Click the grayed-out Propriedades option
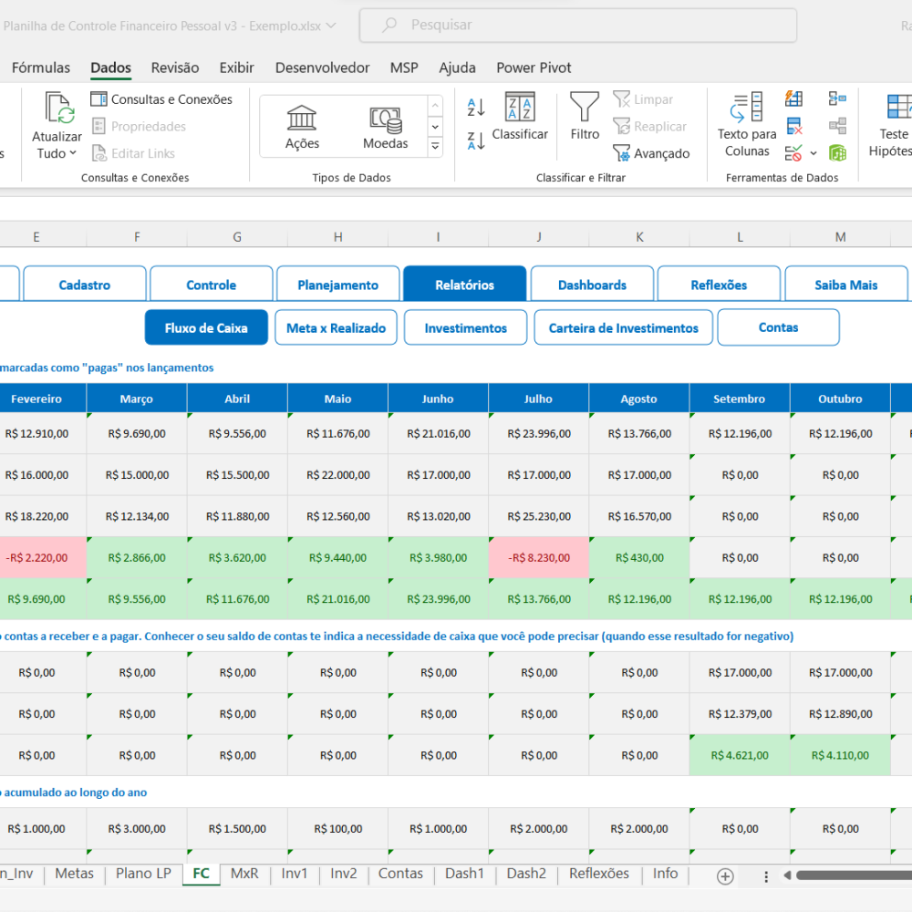This screenshot has height=912, width=912. coord(139,126)
